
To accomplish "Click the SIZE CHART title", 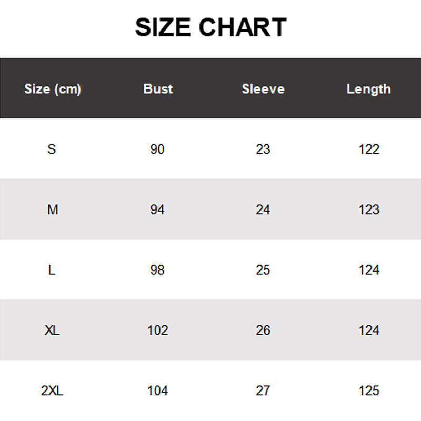I will click(210, 27).
